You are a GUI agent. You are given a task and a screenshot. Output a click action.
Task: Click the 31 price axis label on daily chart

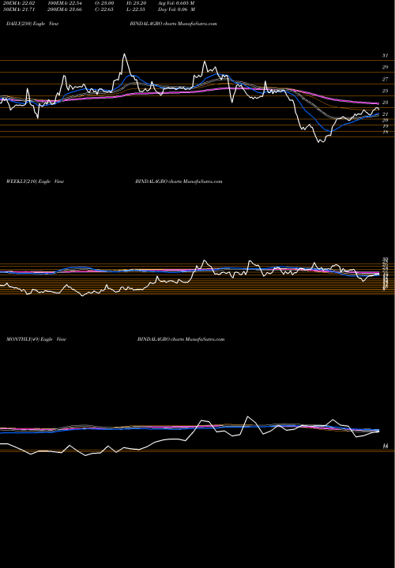[x=385, y=56]
